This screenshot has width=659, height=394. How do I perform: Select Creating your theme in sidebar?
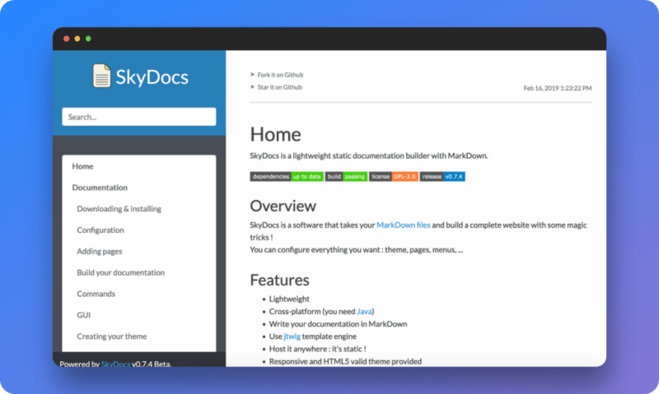(x=112, y=336)
